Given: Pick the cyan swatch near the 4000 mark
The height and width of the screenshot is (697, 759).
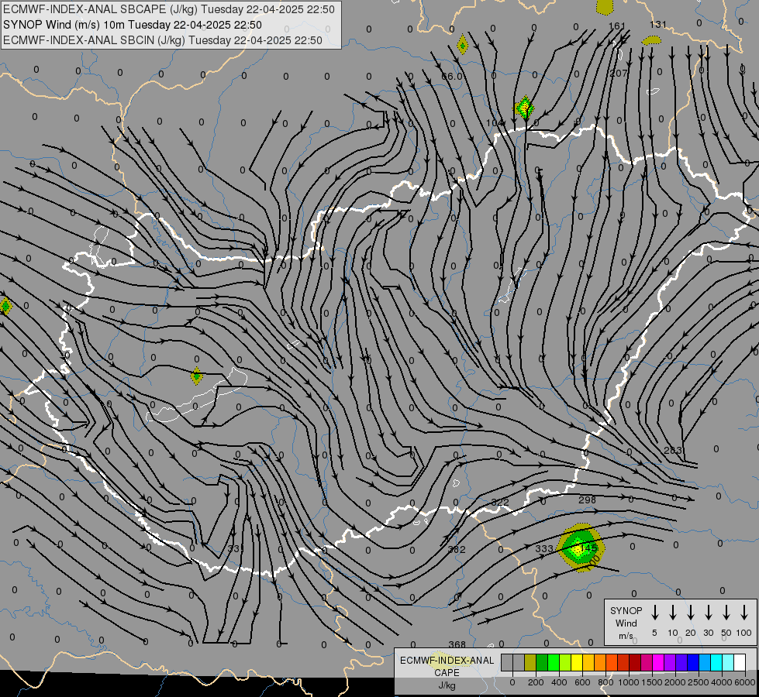Looking at the screenshot, I should click(x=716, y=663).
